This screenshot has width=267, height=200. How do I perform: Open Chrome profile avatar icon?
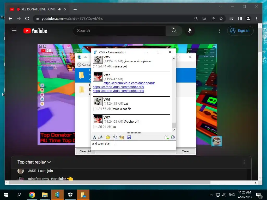[x=248, y=18]
